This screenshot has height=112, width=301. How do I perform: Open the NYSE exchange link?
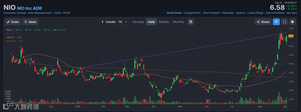67,13
